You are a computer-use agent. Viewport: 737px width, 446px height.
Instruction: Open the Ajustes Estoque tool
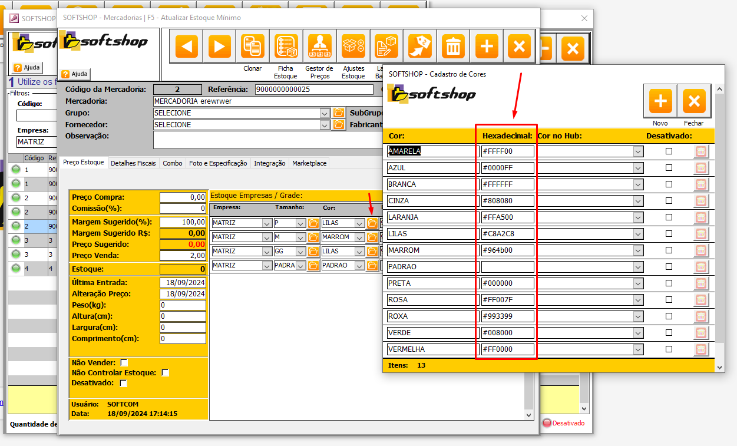click(353, 46)
